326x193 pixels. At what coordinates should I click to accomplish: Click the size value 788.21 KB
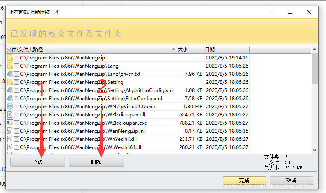(191, 123)
